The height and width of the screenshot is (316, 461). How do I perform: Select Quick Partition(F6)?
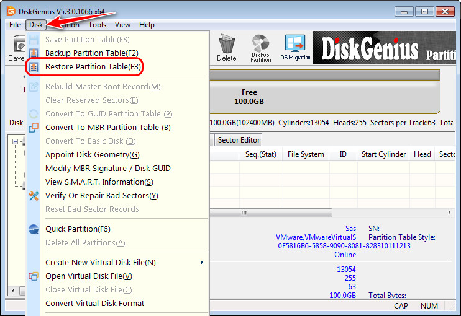pos(78,229)
